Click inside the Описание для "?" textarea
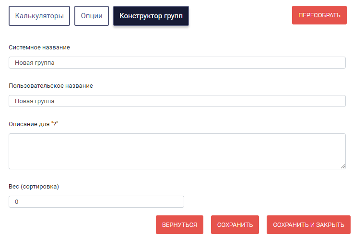The width and height of the screenshot is (353, 236). (177, 151)
